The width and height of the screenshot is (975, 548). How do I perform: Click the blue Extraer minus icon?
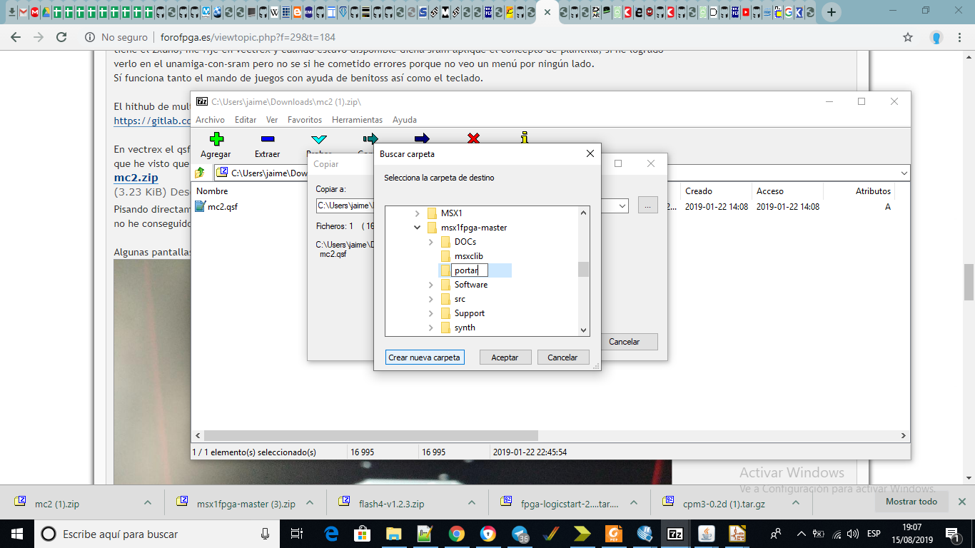267,139
